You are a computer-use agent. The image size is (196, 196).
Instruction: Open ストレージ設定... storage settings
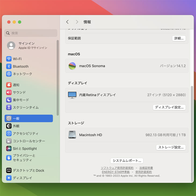click(x=171, y=147)
